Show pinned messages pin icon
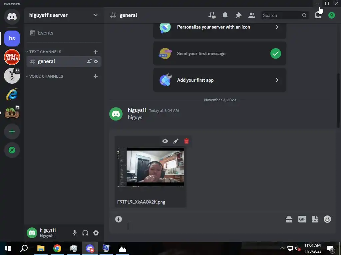Screen dimensions: 341x255 click(238, 15)
